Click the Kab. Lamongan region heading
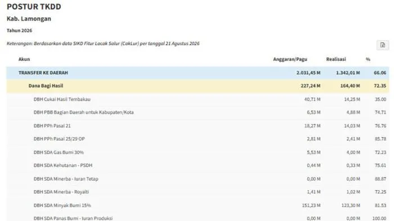This screenshot has height=221, width=394. click(29, 19)
